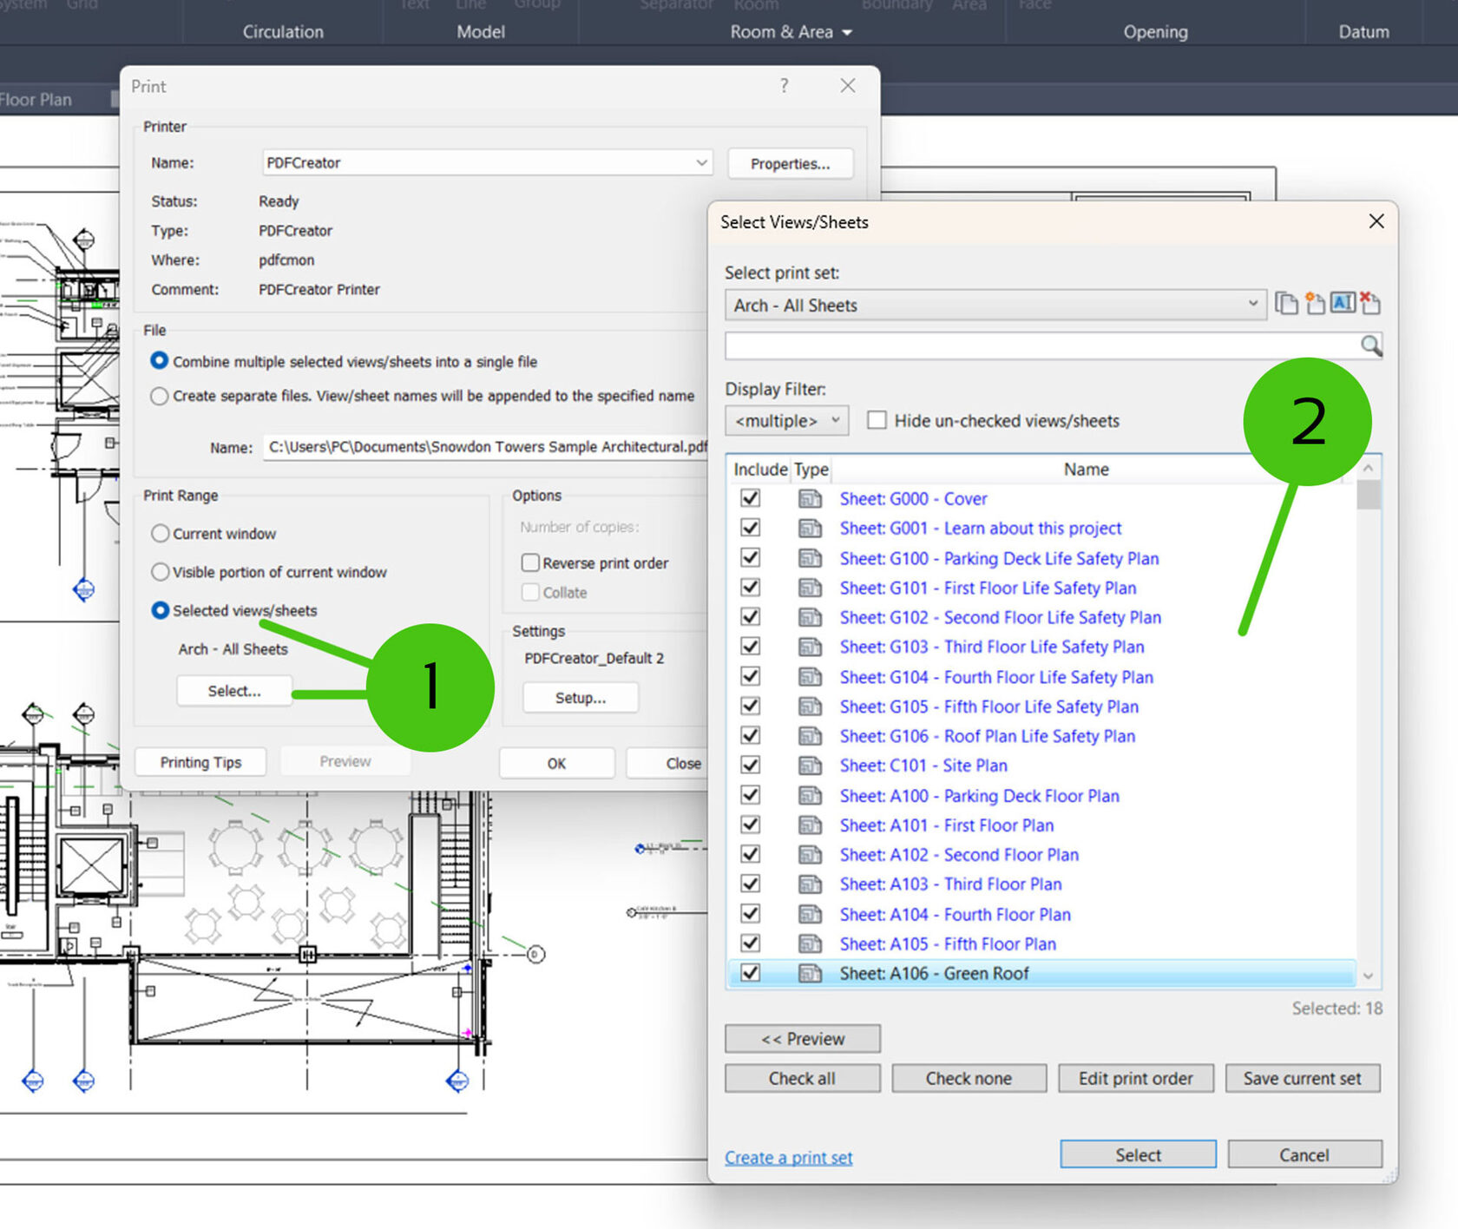This screenshot has height=1229, width=1458.
Task: Click the duplicate print set icon
Action: pos(1286,304)
